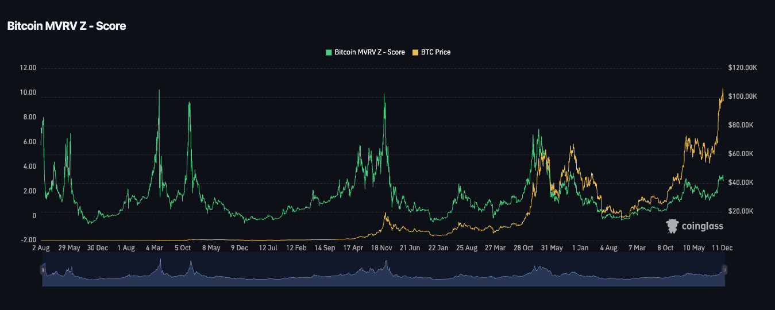Image resolution: width=775 pixels, height=310 pixels.
Task: Click the '6.00' left axis label
Action: point(30,142)
